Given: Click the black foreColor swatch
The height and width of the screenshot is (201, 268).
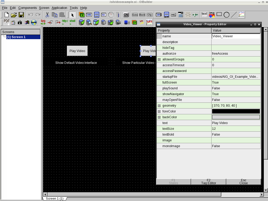Looking at the screenshot, I should (x=236, y=111).
